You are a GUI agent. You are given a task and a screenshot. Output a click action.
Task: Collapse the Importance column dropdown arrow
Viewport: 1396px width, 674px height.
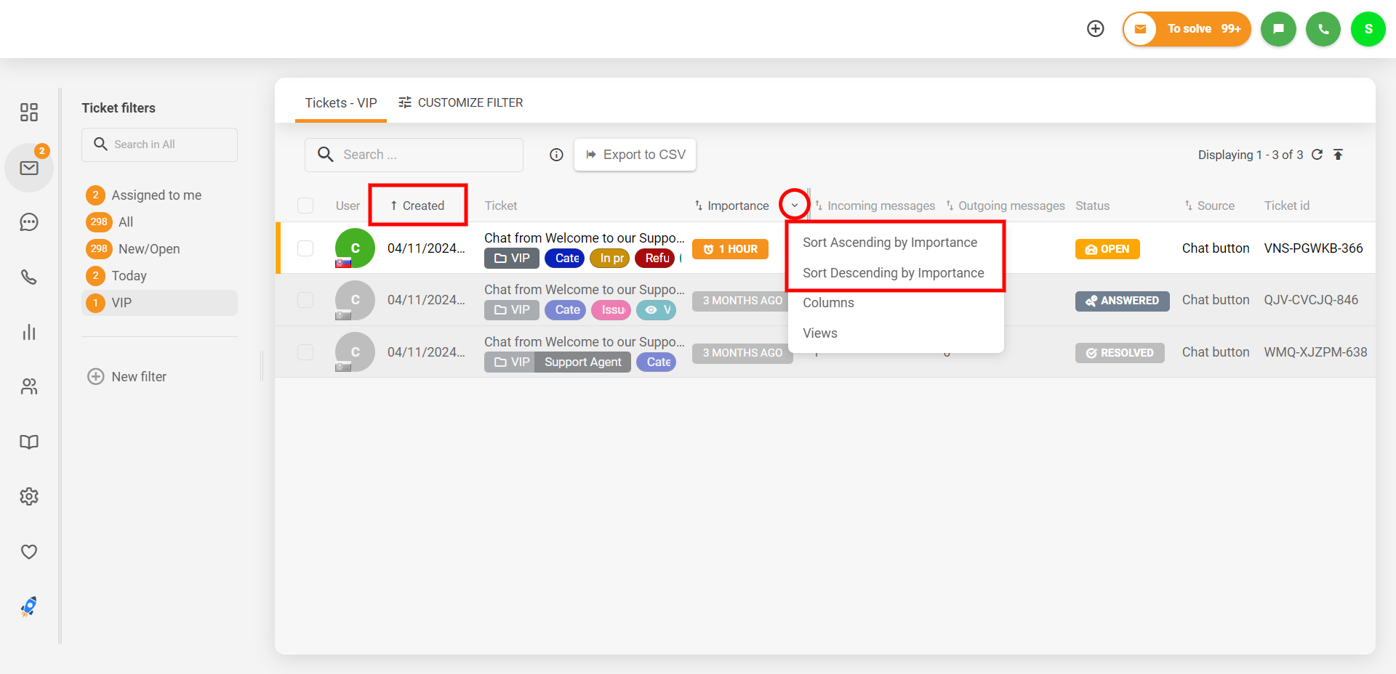point(794,205)
